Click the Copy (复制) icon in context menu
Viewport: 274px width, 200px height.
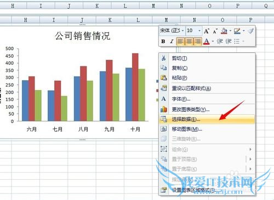click(163, 68)
